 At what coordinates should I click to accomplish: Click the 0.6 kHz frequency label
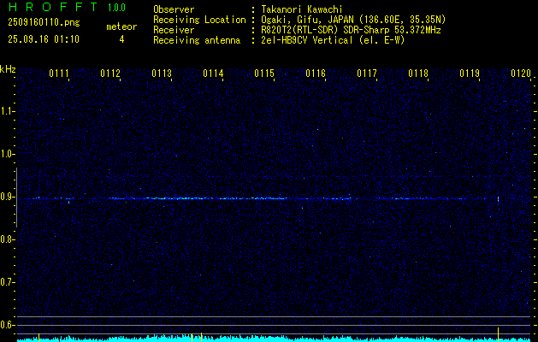point(7,325)
